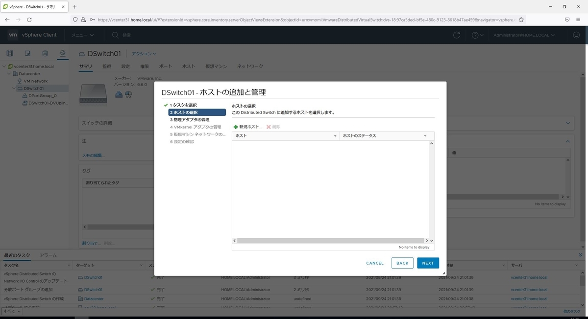Switch to the ポート tab
The width and height of the screenshot is (588, 319).
tap(166, 66)
